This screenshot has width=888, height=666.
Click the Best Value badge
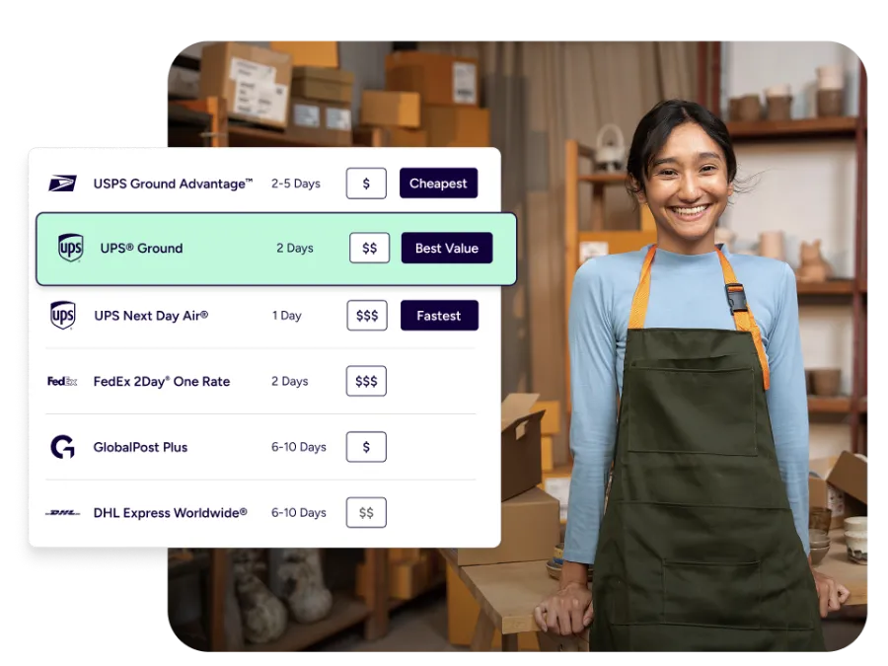[447, 248]
